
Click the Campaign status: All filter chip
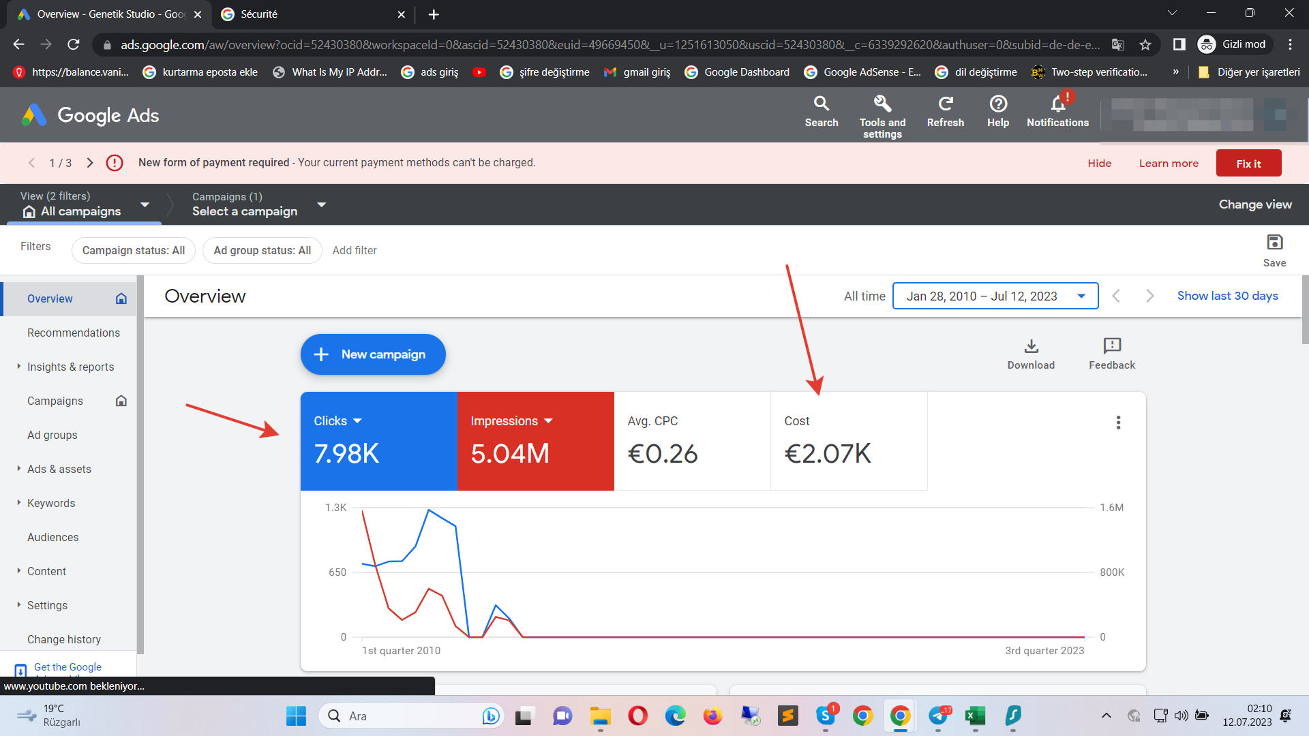click(x=134, y=250)
